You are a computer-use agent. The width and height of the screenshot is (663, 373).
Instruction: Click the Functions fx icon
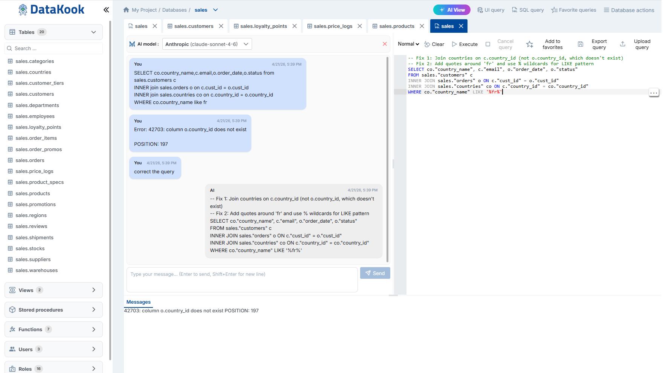(12, 329)
